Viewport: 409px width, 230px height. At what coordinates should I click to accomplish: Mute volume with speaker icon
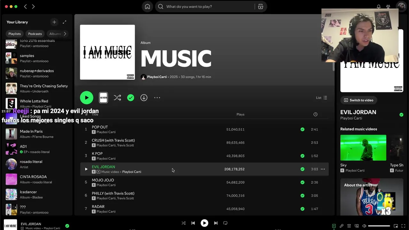(364, 226)
